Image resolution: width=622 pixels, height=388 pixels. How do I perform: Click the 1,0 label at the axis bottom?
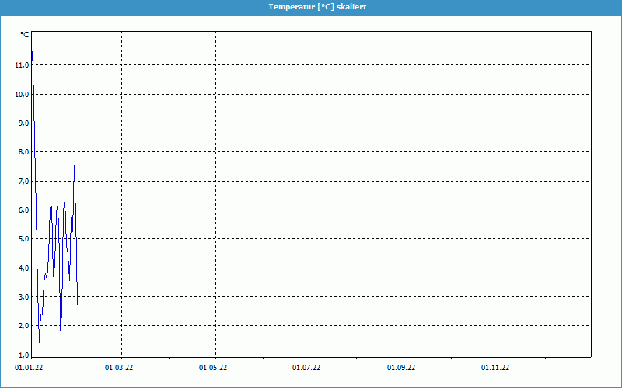pos(23,355)
